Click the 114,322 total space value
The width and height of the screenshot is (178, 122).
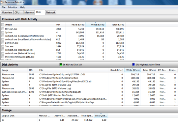tap(88, 120)
